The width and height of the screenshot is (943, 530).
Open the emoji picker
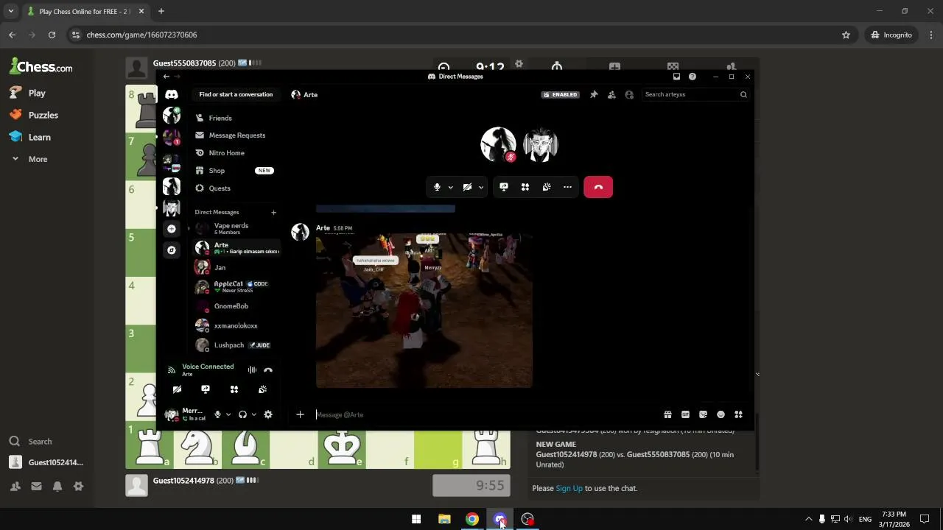pos(721,414)
